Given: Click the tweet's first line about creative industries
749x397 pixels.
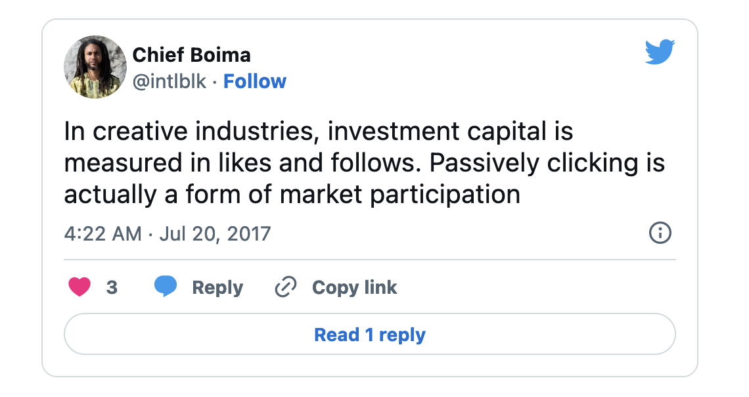Looking at the screenshot, I should click(319, 132).
